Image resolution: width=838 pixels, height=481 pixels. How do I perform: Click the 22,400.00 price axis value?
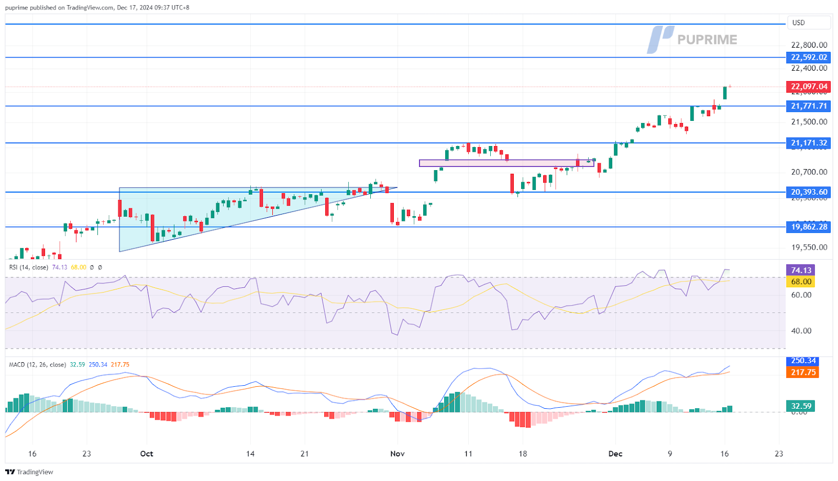point(809,68)
